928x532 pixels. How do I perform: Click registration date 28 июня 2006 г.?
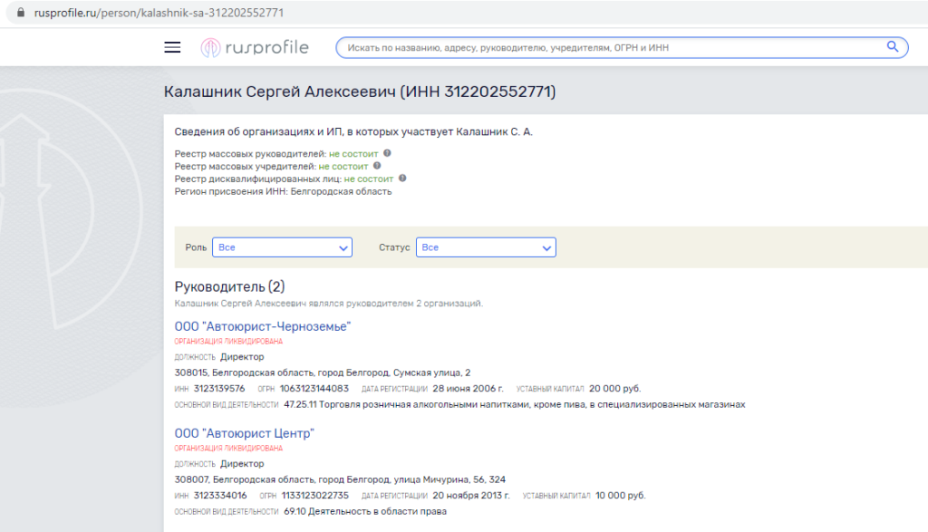click(469, 389)
